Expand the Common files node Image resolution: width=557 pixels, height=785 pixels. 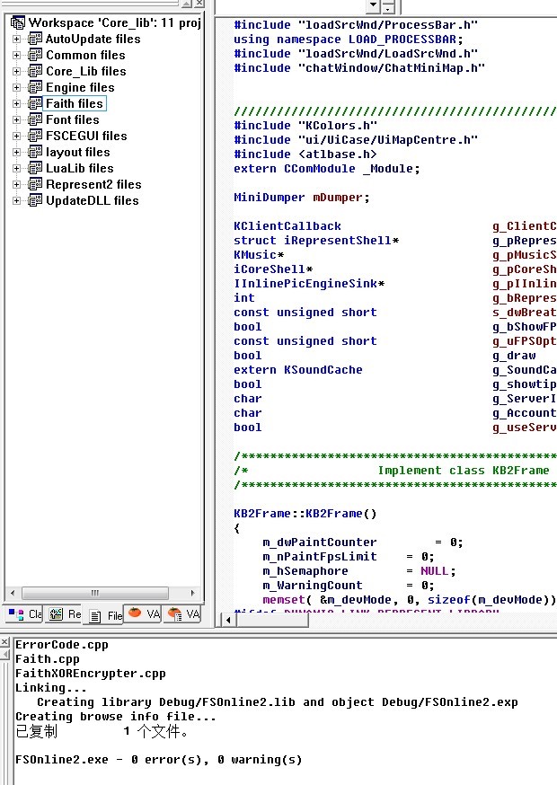coord(17,55)
